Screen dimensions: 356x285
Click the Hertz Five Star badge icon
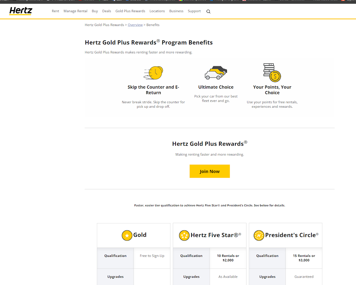(184, 235)
